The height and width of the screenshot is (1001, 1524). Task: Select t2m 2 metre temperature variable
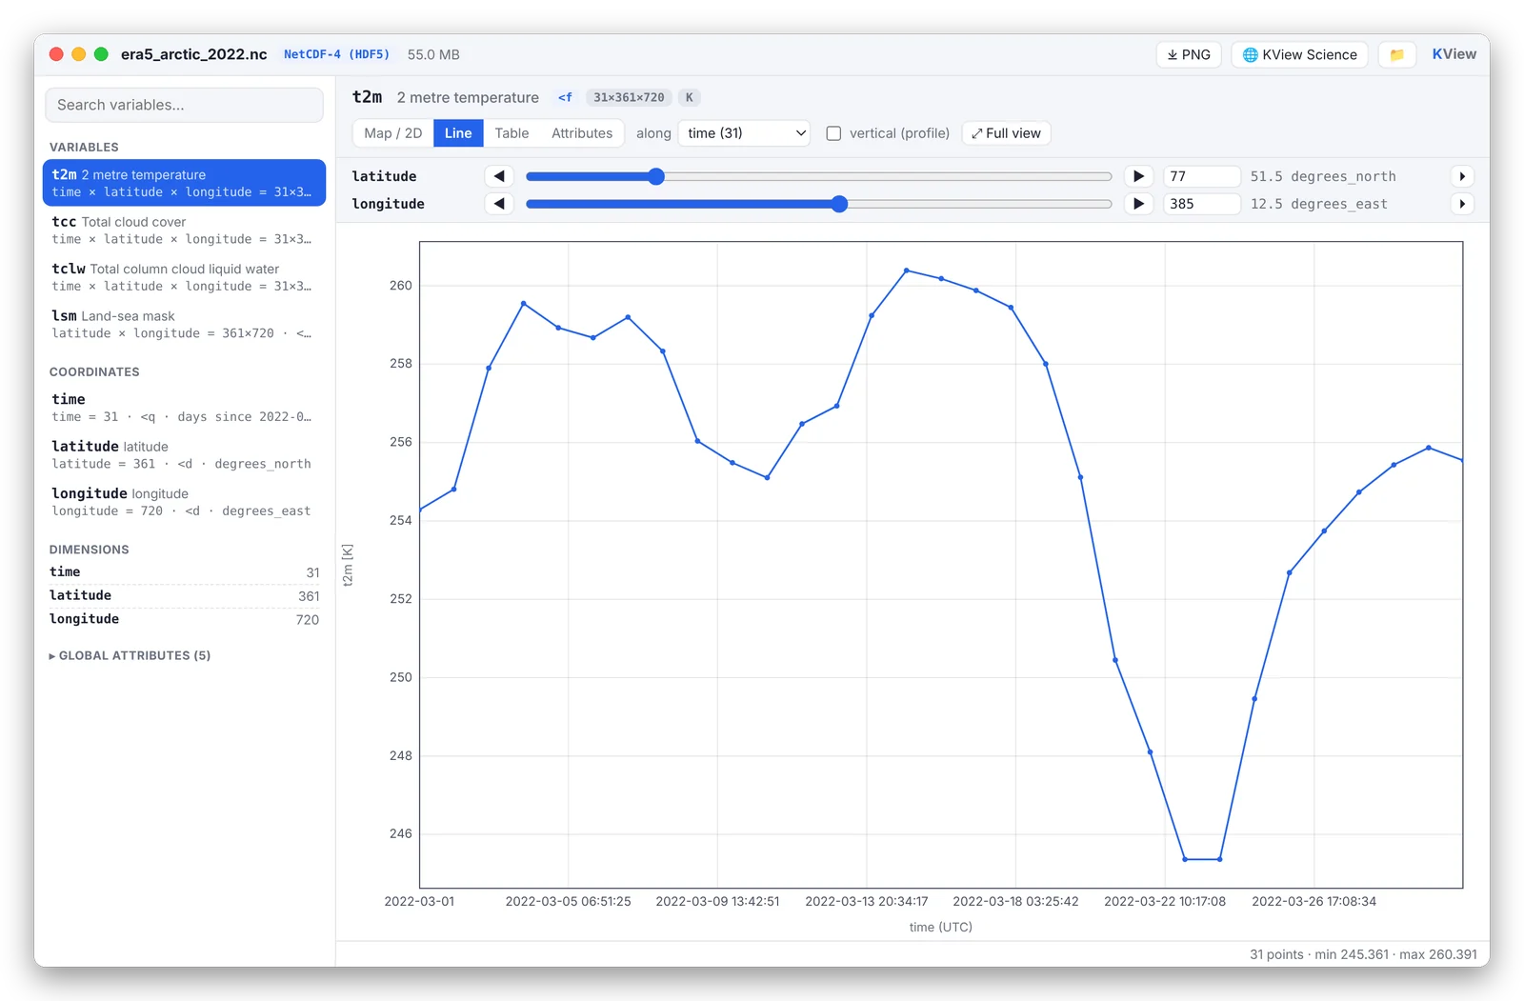click(184, 183)
